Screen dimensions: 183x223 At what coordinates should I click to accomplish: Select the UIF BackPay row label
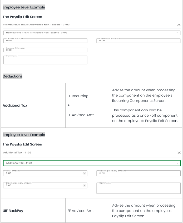click(13, 211)
